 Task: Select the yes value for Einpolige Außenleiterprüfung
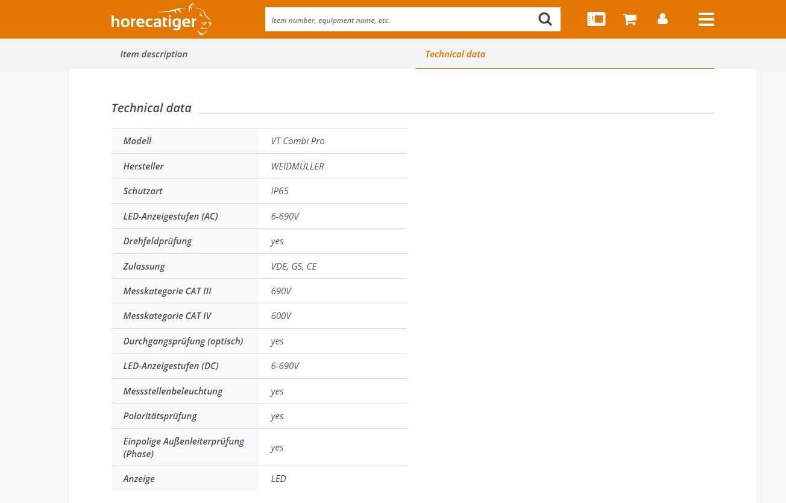277,447
